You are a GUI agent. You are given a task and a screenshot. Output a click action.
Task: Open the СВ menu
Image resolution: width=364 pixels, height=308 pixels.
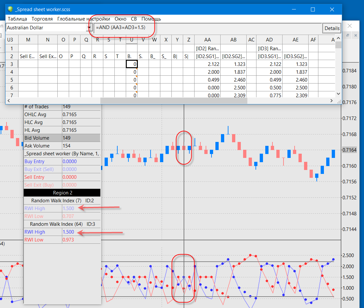pos(134,19)
